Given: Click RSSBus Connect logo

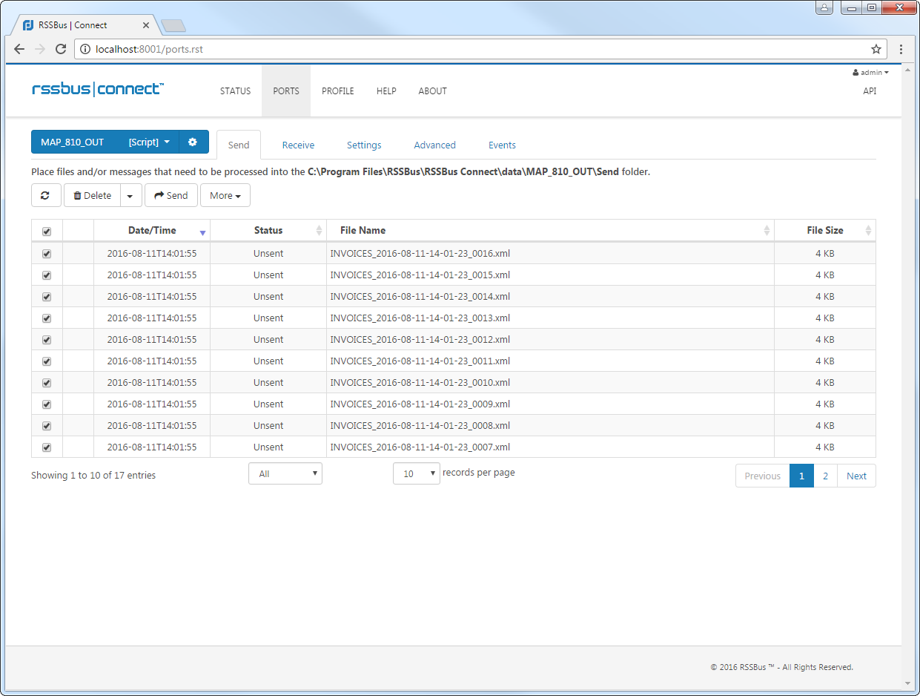Looking at the screenshot, I should [x=98, y=89].
